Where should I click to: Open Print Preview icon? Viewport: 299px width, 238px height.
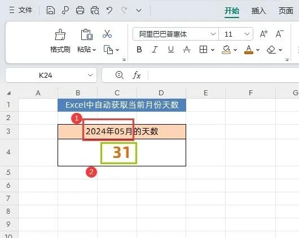coord(95,10)
